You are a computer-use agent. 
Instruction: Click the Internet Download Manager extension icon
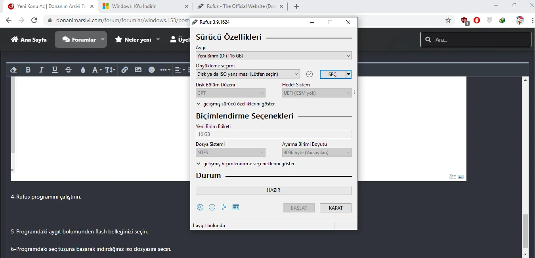[502, 20]
